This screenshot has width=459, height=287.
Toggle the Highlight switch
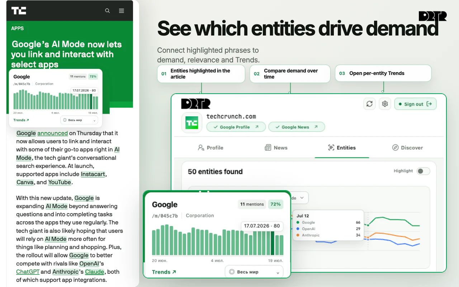pyautogui.click(x=423, y=171)
